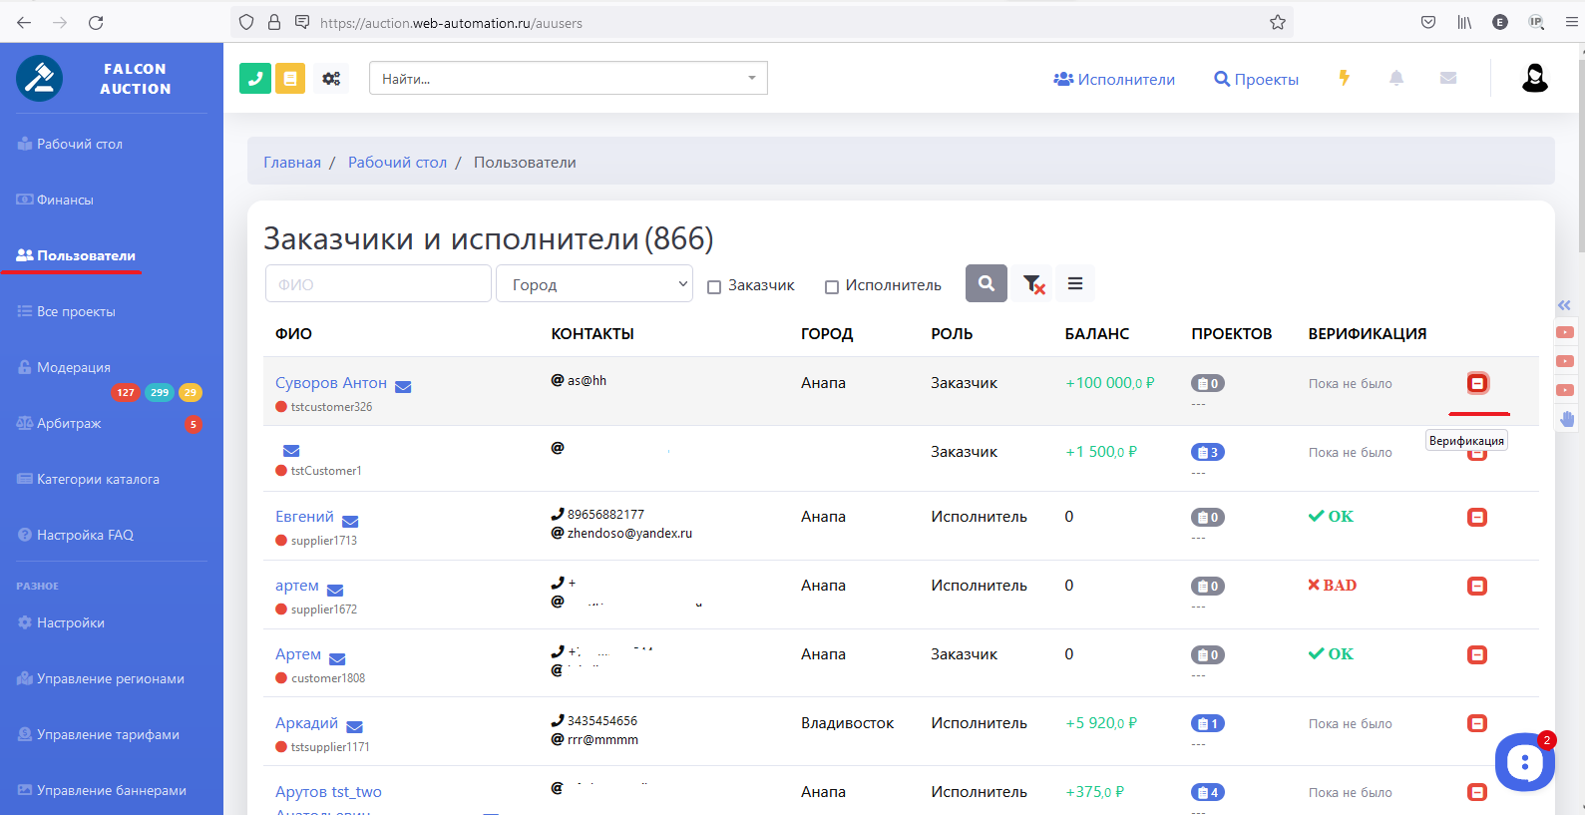
Task: Open the yellow notes icon button
Action: 290,78
